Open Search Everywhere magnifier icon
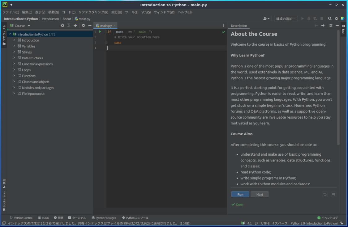The height and width of the screenshot is (227, 348). 330,19
